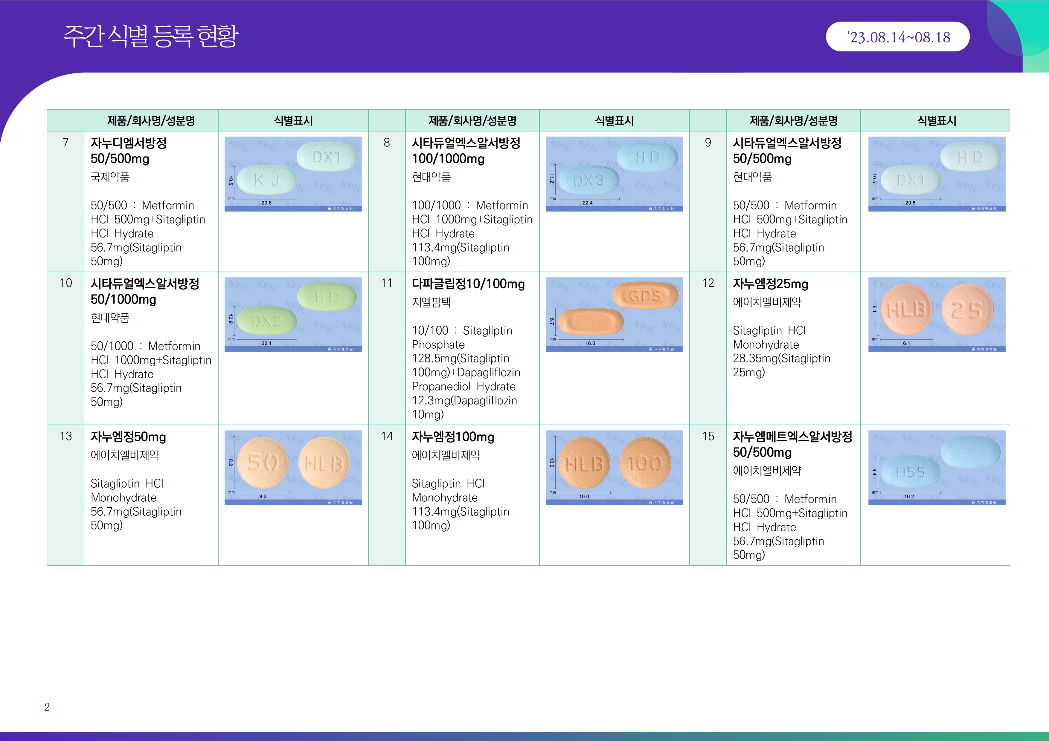Click the orange GDS pill image
The width and height of the screenshot is (1049, 741).
pyautogui.click(x=614, y=314)
